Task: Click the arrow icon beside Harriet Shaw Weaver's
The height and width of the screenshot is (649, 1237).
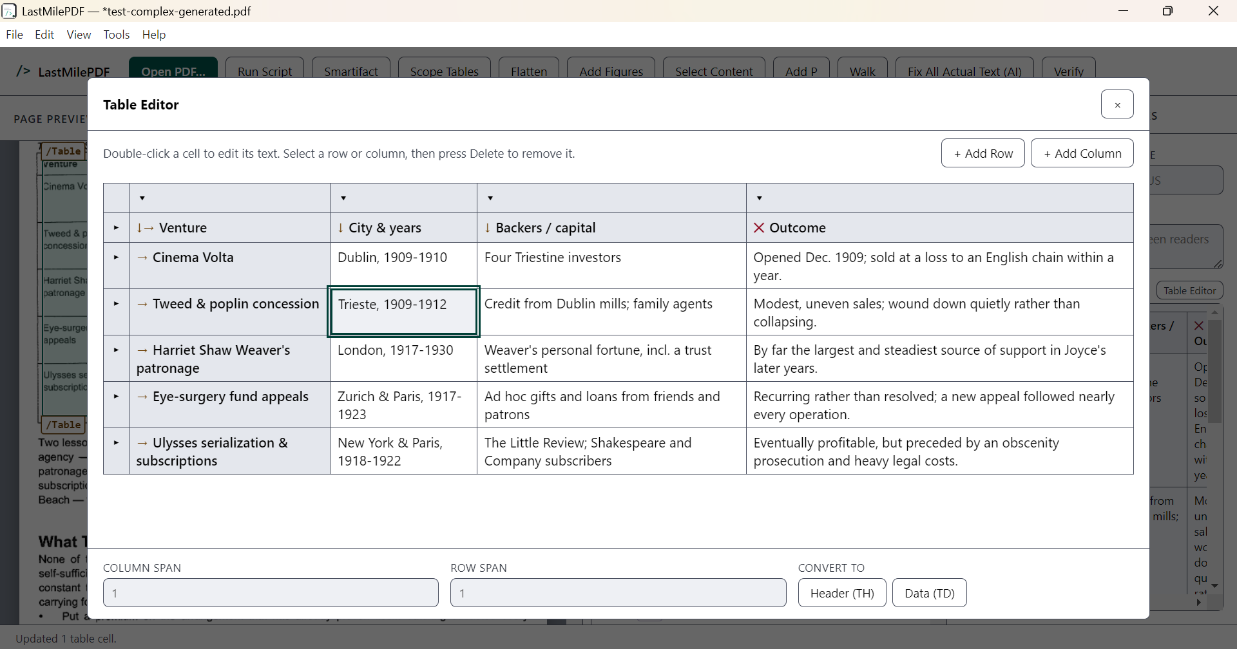Action: click(x=142, y=350)
